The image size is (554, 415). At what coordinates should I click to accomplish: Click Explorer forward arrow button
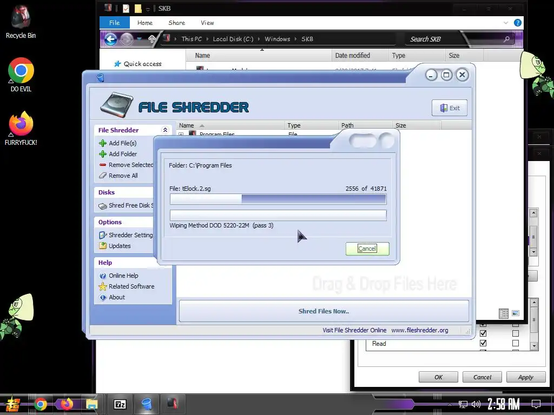(x=127, y=39)
